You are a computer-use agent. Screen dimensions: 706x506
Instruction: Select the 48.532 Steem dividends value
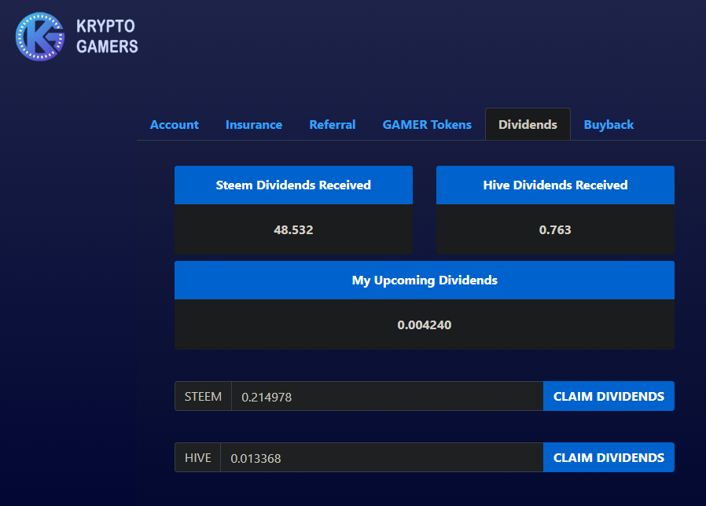point(293,230)
